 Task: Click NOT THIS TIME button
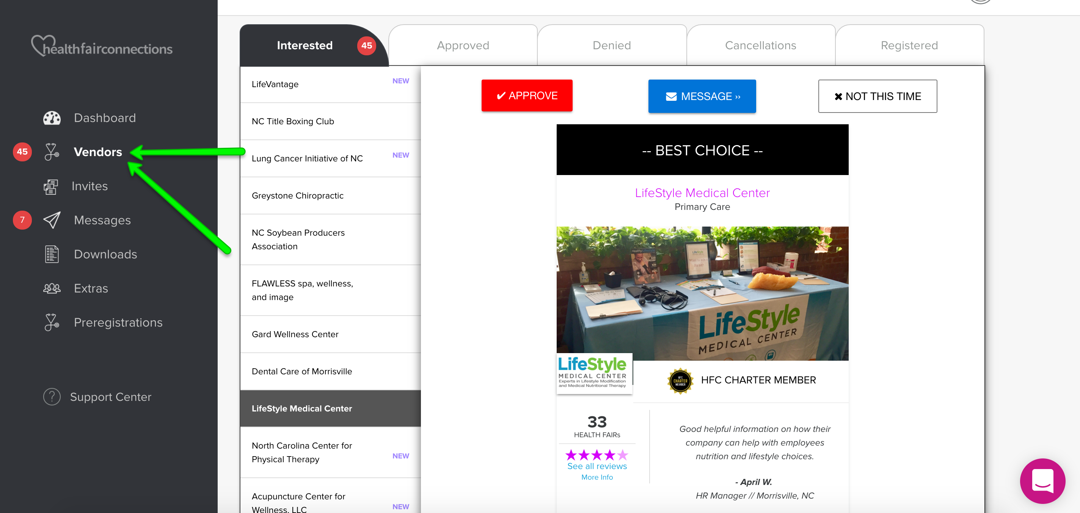pos(877,96)
